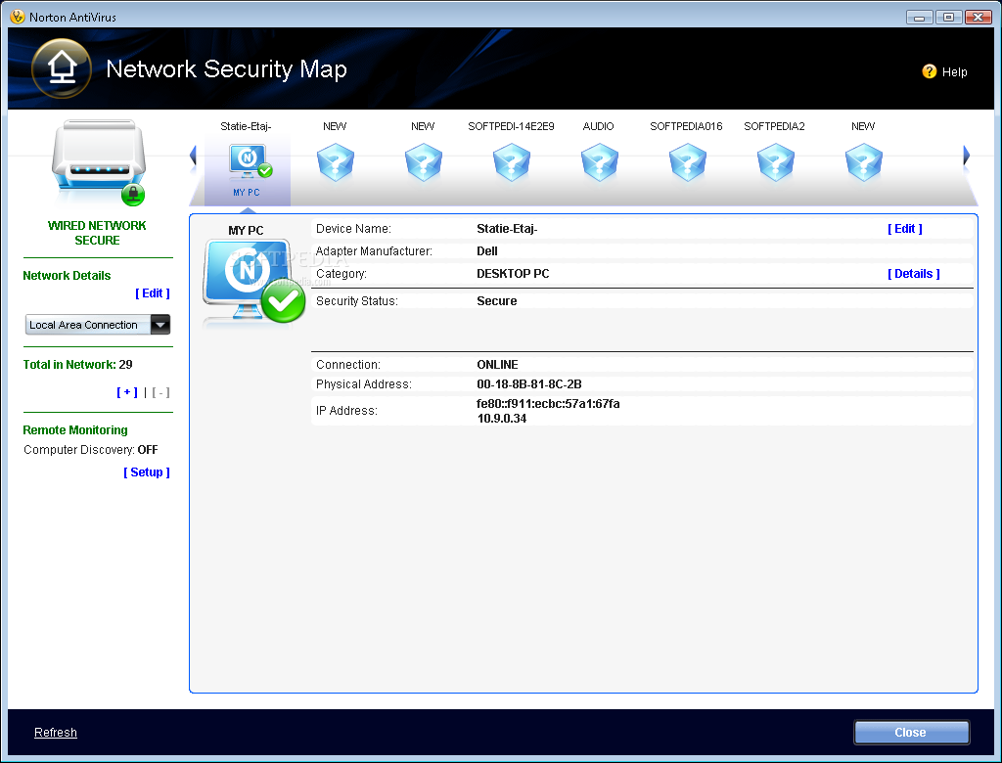Select the unknown device above SOFTPEDI-14E2E9
1002x763 pixels.
click(511, 162)
